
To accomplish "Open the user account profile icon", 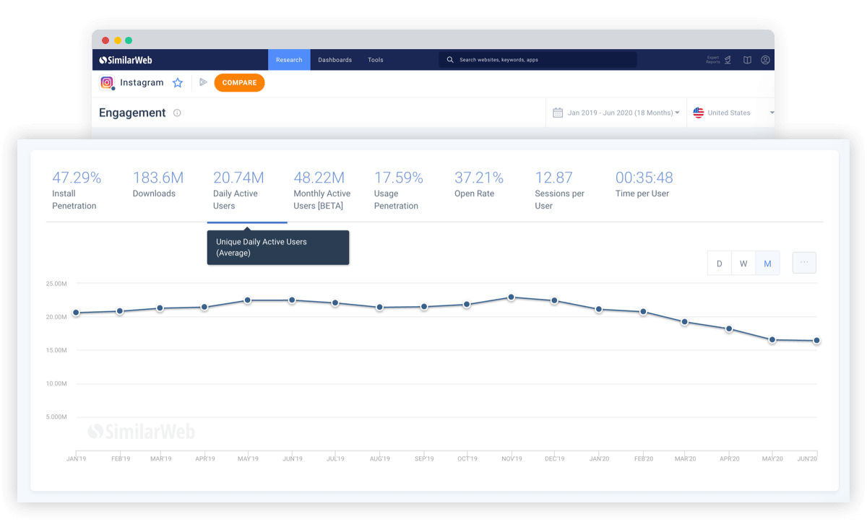I will click(x=765, y=60).
